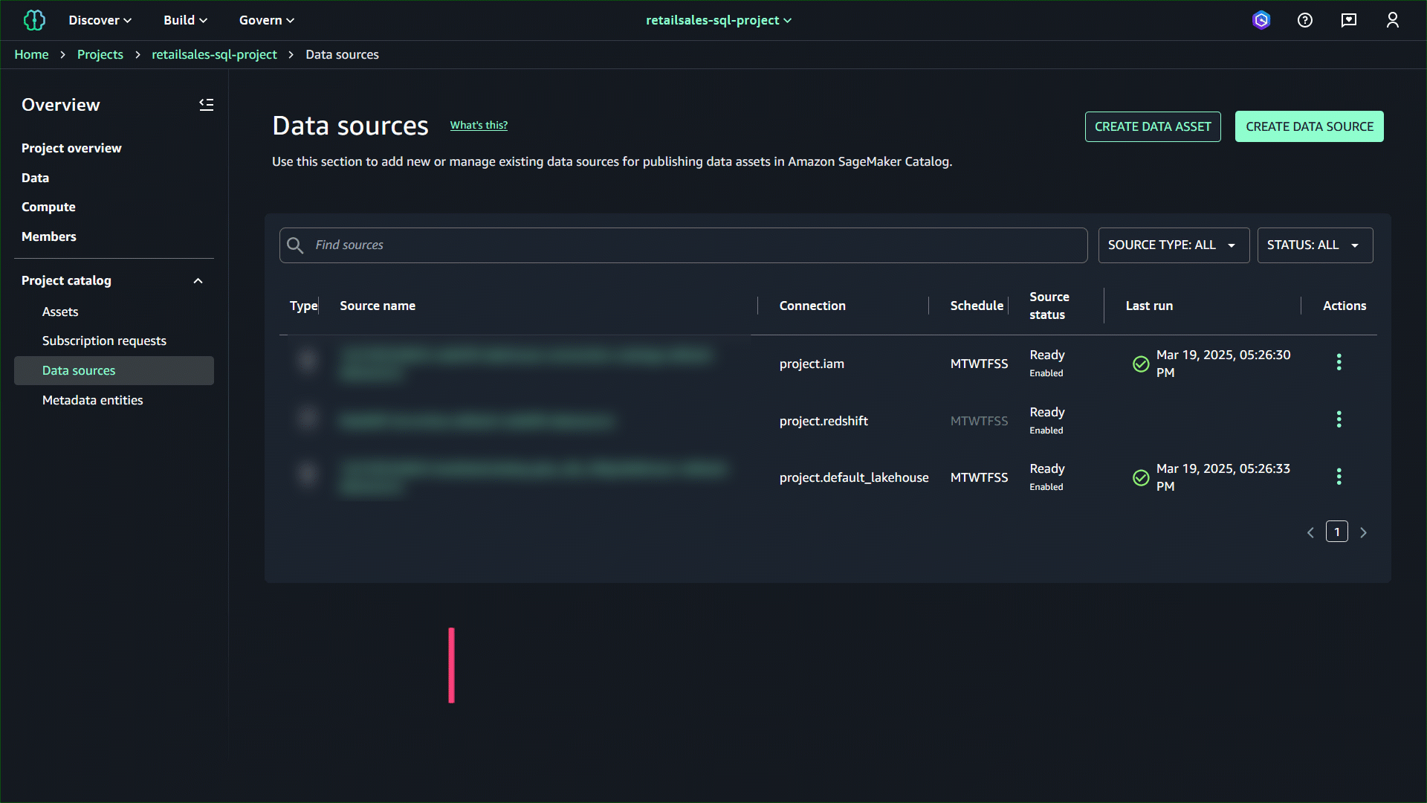Click the Amazon Q hexagon icon
The width and height of the screenshot is (1427, 803).
[1261, 20]
